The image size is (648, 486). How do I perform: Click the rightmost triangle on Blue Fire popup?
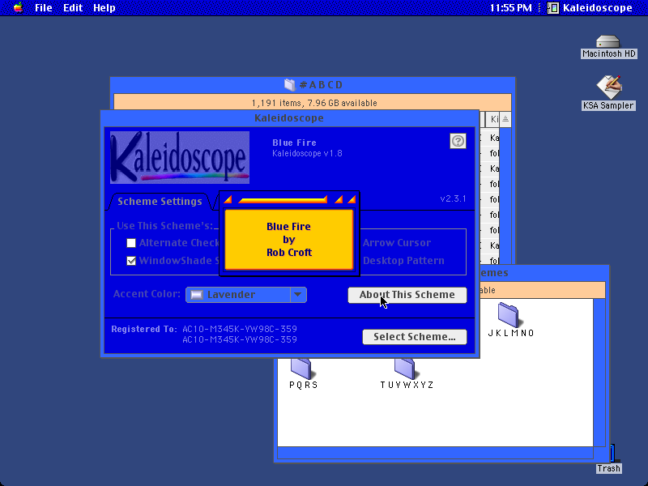click(x=352, y=200)
